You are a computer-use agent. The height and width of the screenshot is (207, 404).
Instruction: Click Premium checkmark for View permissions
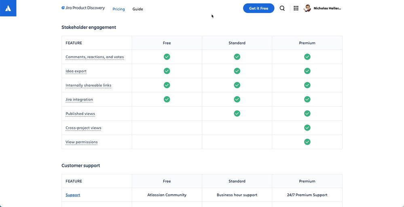click(x=307, y=142)
